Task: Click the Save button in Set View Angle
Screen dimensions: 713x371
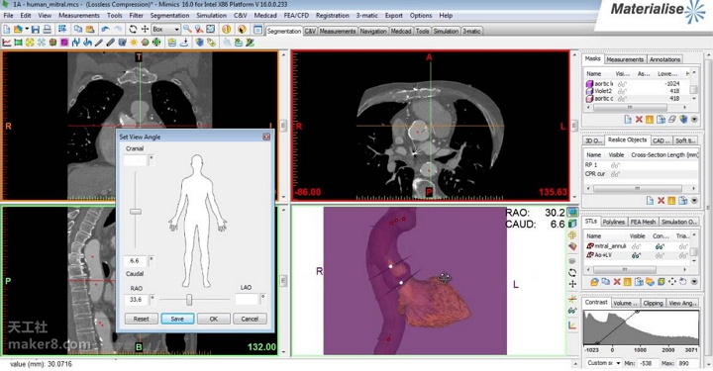Action: tap(177, 319)
